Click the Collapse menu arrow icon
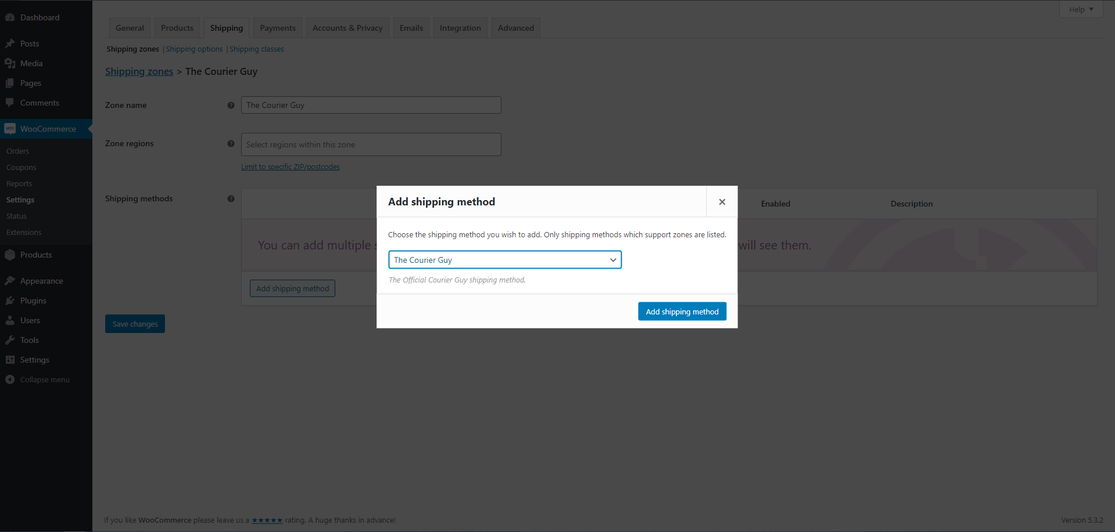The image size is (1115, 532). click(x=10, y=379)
